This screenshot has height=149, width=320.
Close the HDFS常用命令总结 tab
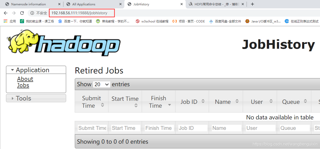pyautogui.click(x=243, y=4)
